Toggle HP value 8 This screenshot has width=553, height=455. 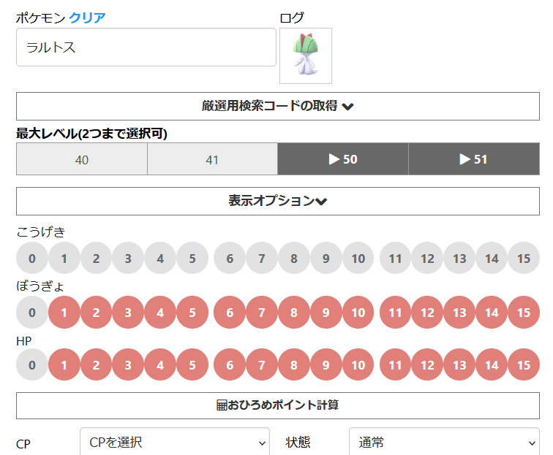tap(294, 364)
